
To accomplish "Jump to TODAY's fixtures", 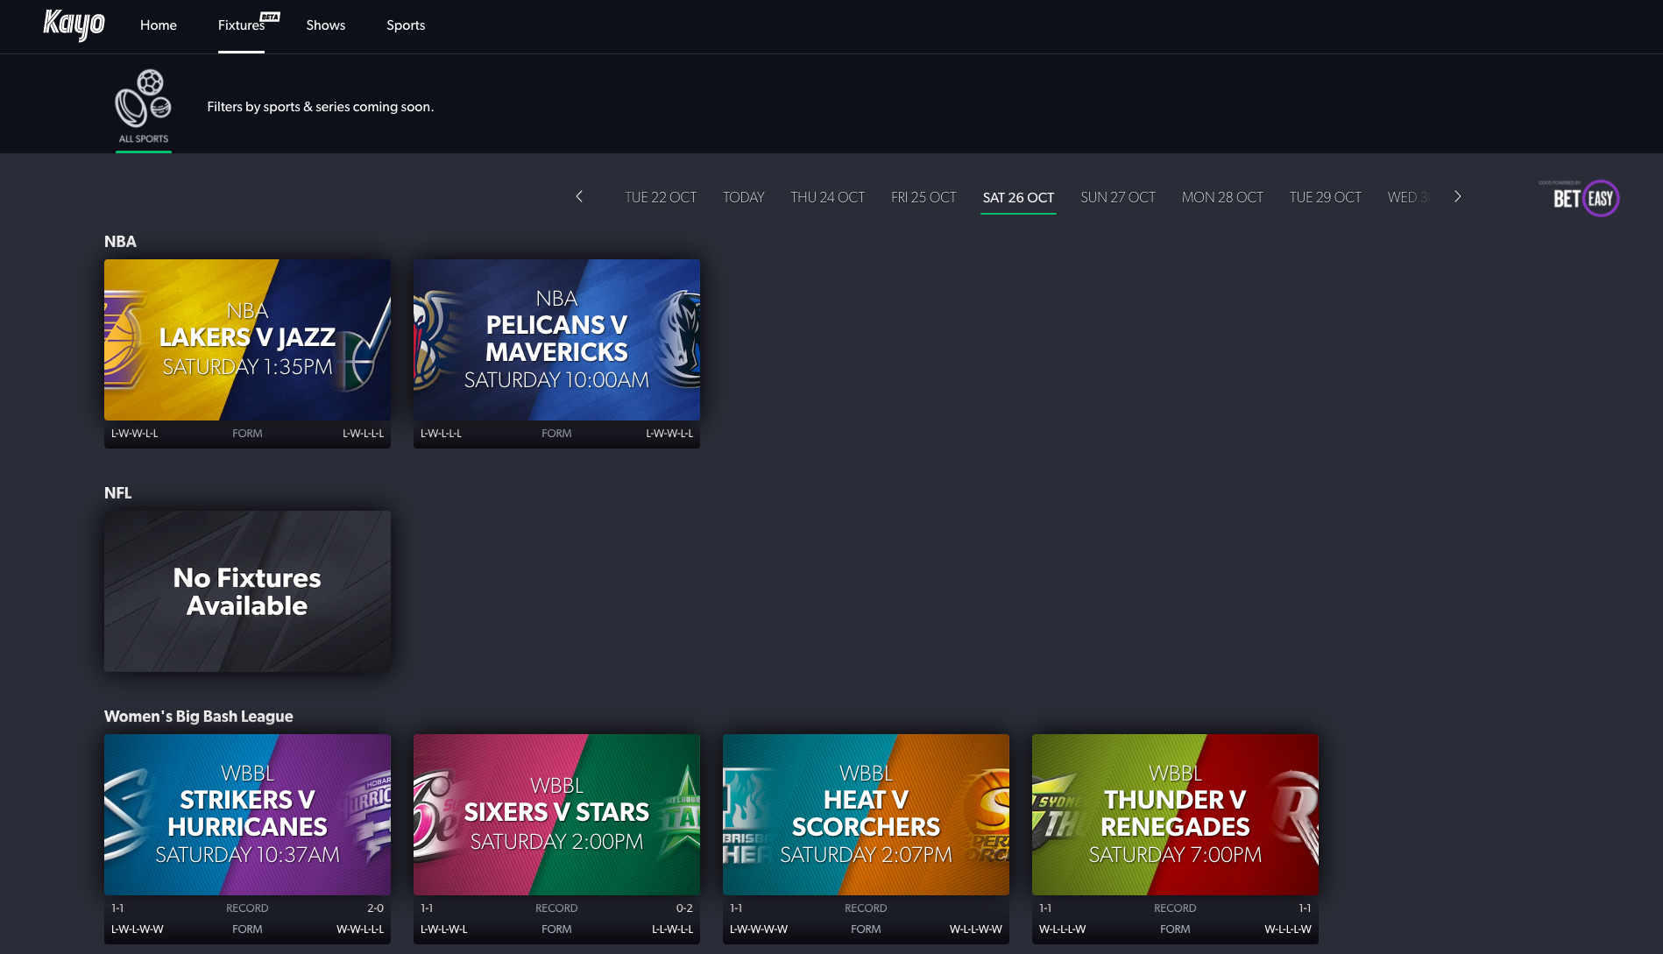I will [x=743, y=198].
